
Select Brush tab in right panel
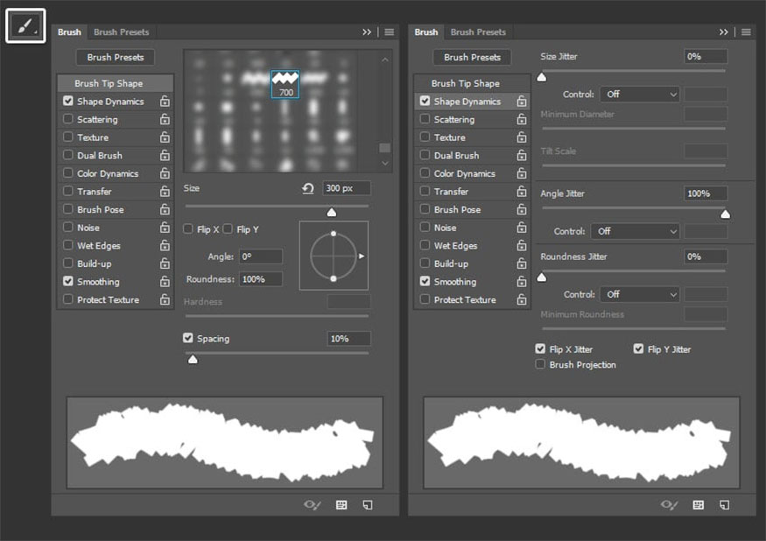[426, 32]
